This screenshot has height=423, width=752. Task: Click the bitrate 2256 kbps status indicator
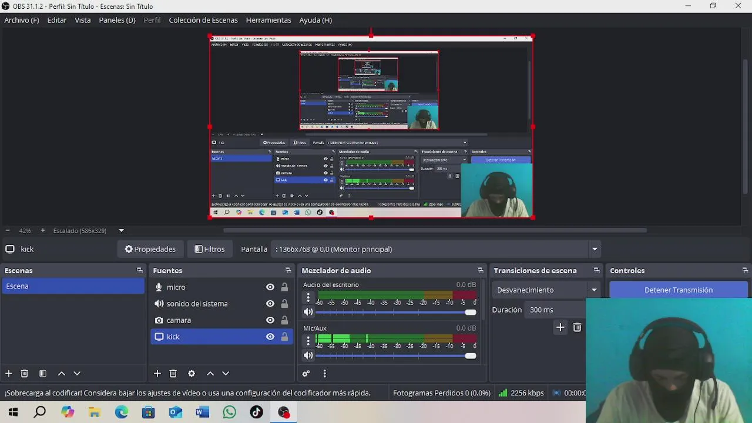tap(521, 393)
